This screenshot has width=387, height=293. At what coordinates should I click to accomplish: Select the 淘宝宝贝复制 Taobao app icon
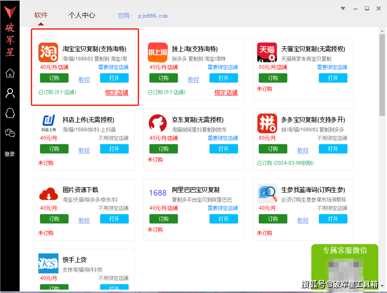point(48,52)
